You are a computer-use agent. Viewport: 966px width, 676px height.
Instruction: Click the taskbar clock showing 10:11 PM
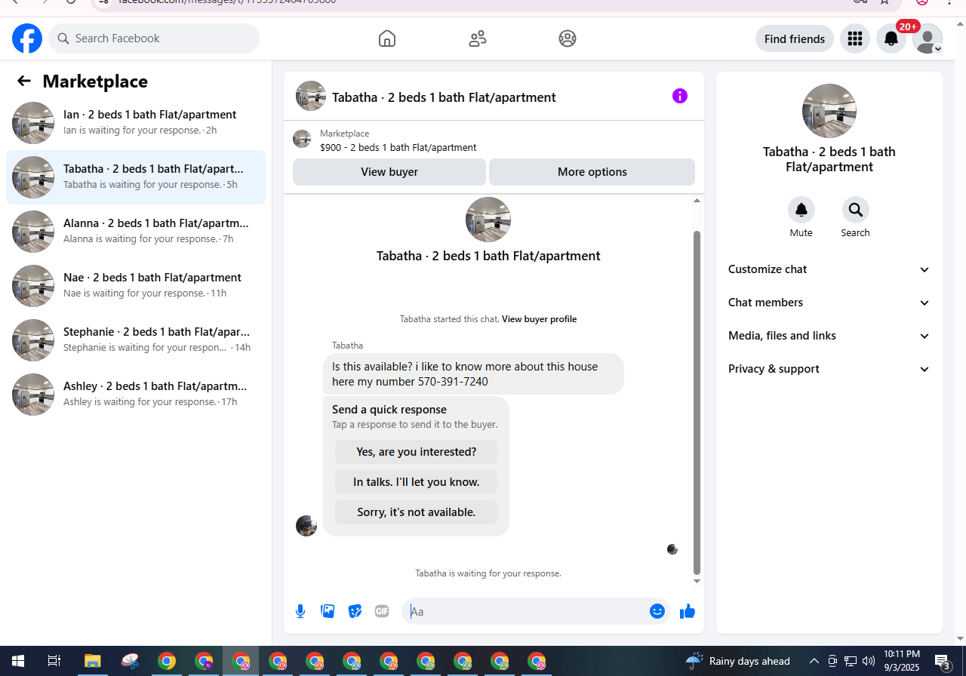902,662
